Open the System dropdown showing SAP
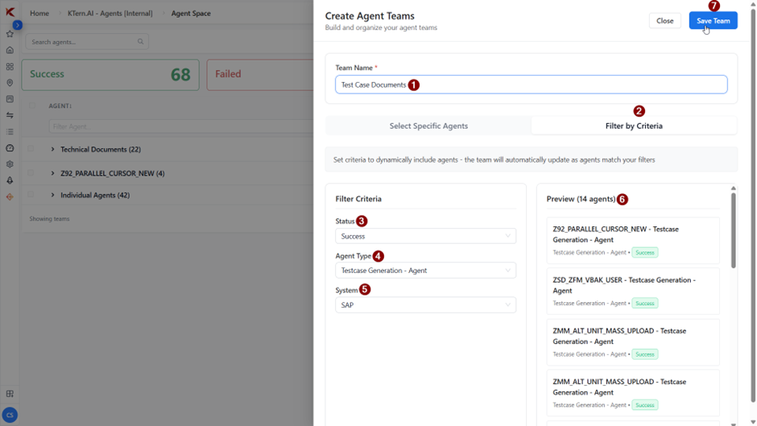This screenshot has height=426, width=757. tap(425, 305)
